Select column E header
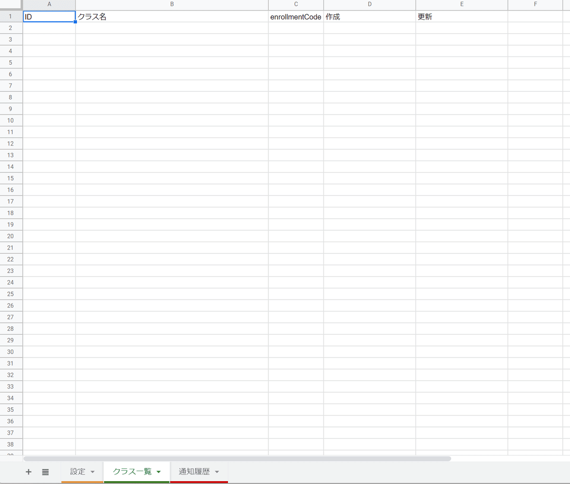The width and height of the screenshot is (570, 484). pos(462,4)
